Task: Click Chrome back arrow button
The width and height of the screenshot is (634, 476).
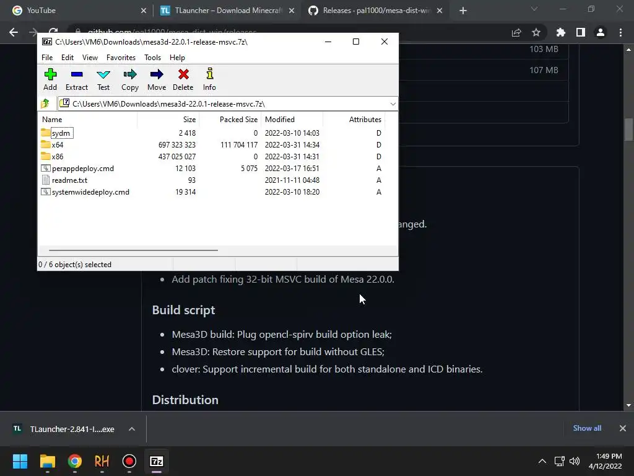Action: click(14, 32)
